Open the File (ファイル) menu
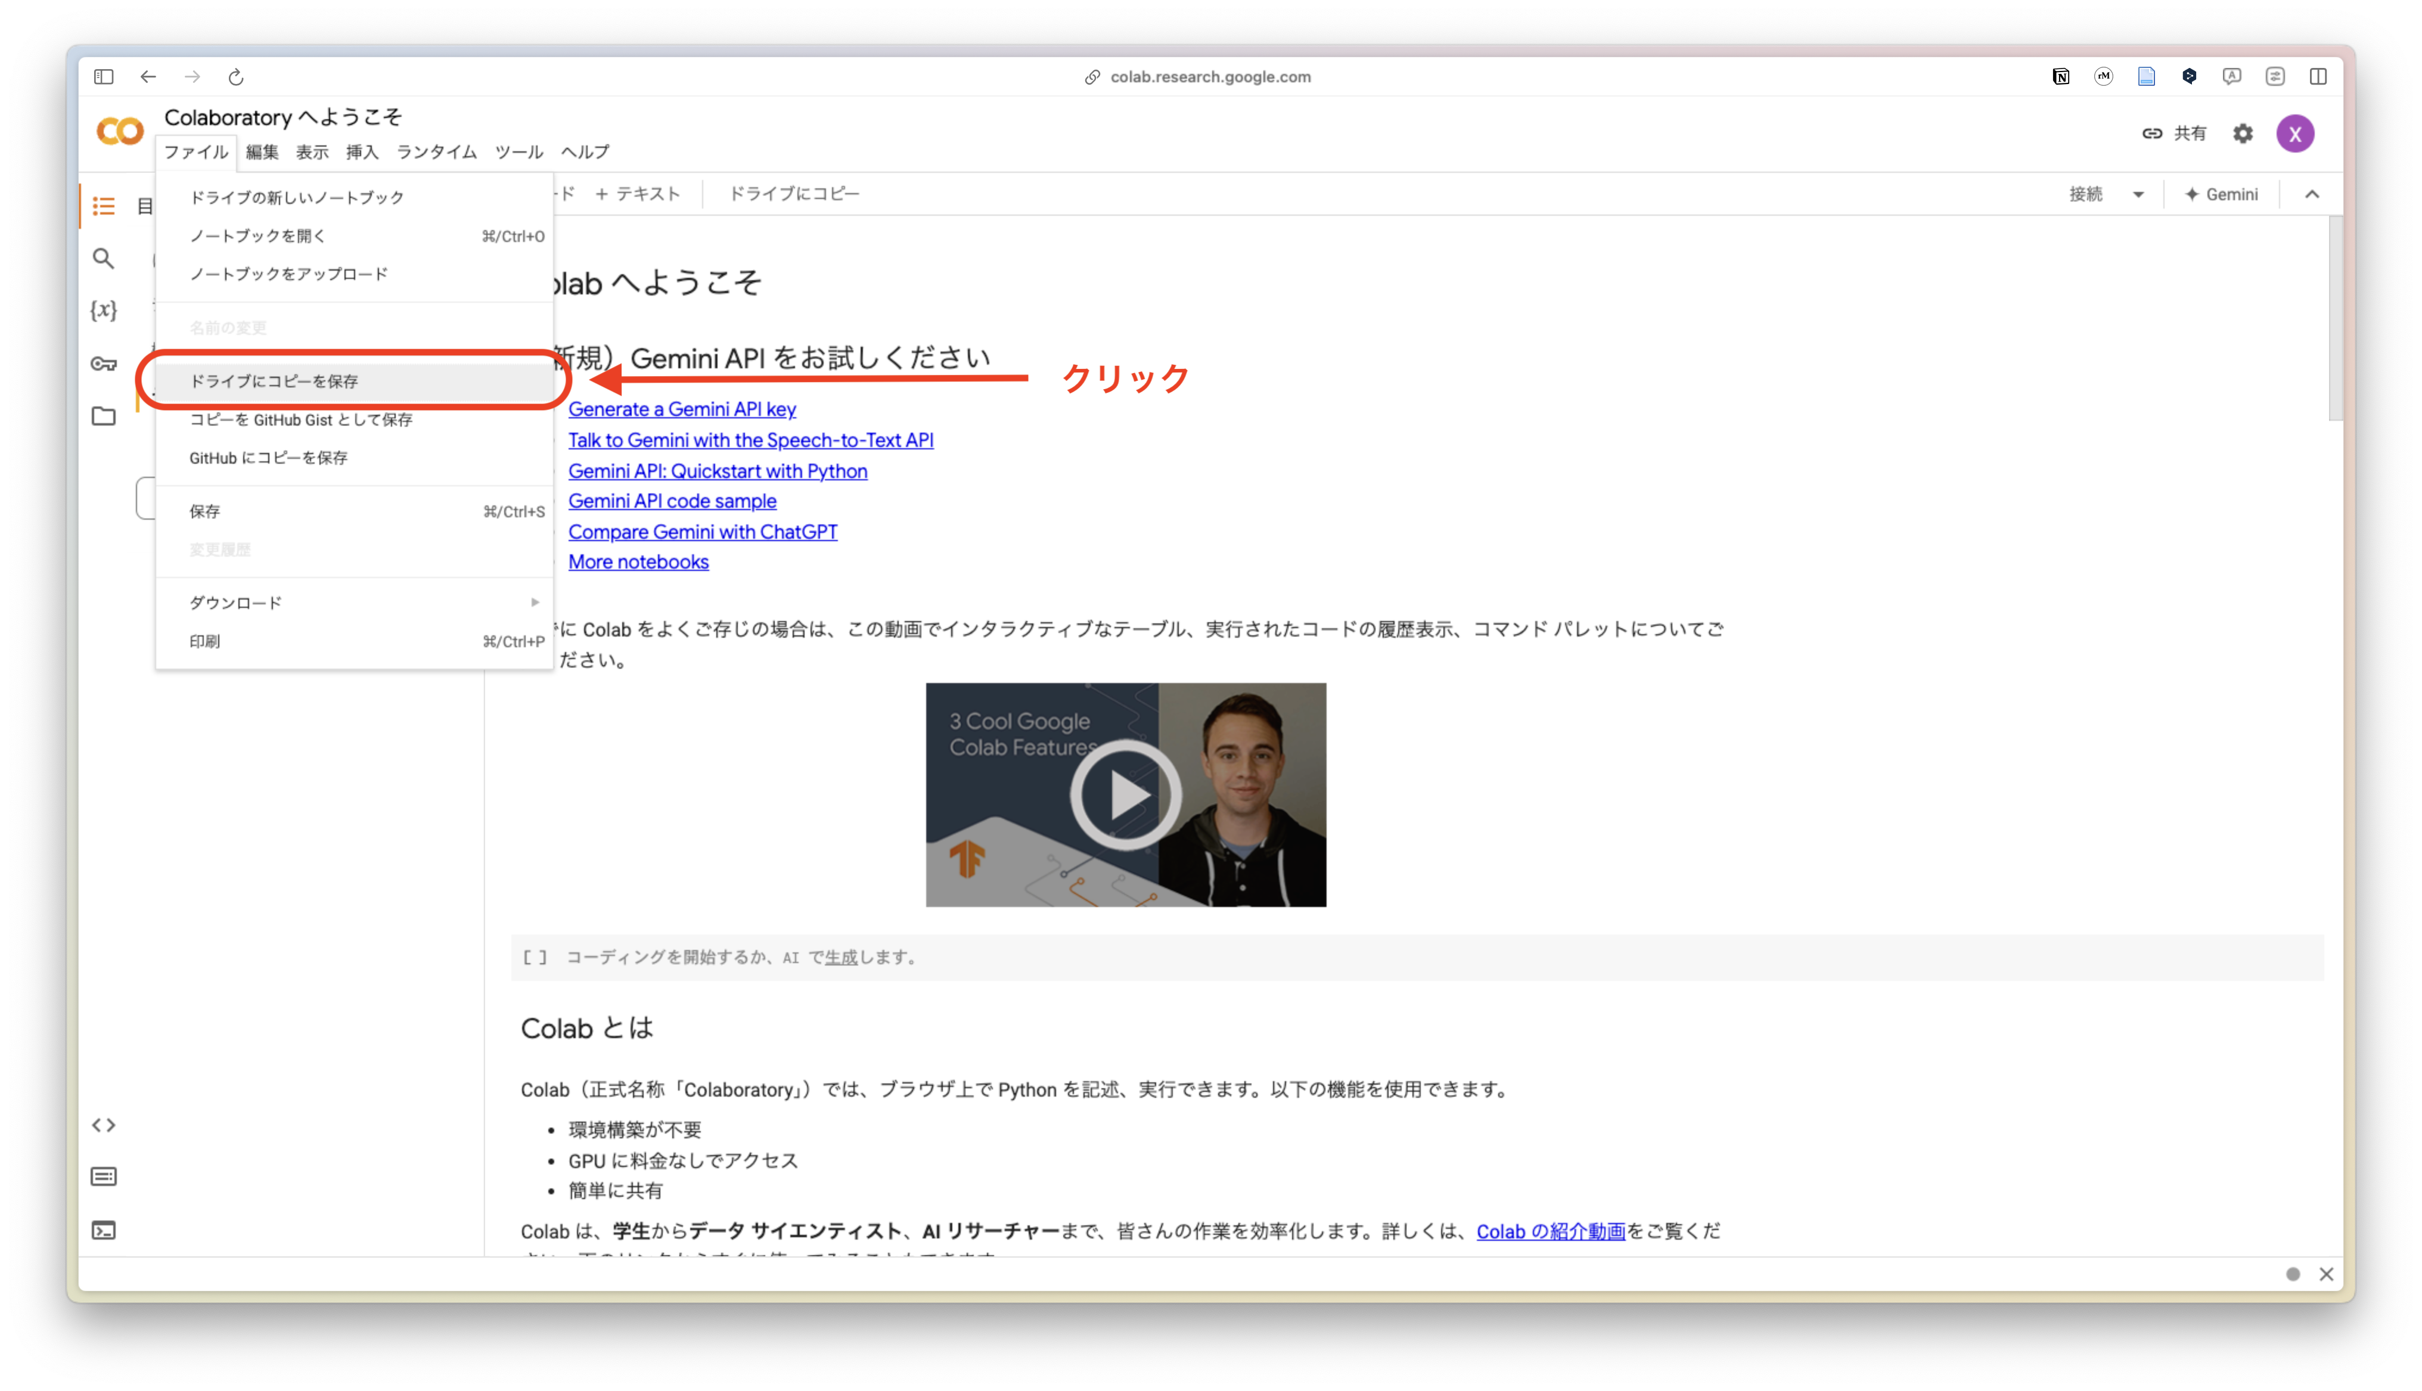Image resolution: width=2422 pixels, height=1391 pixels. coord(196,152)
